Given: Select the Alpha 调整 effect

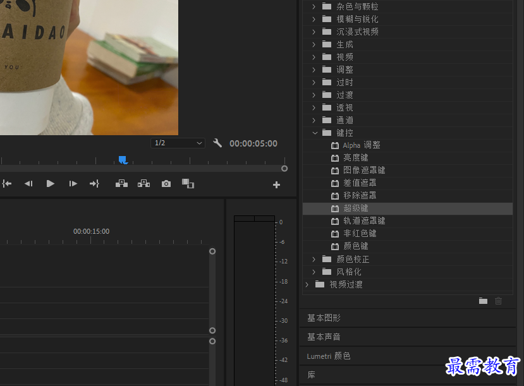Looking at the screenshot, I should (408, 145).
